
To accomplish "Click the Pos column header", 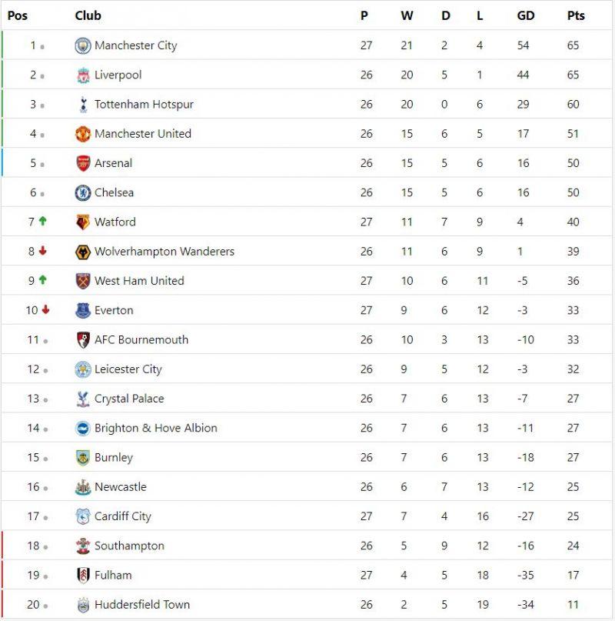I will [18, 15].
